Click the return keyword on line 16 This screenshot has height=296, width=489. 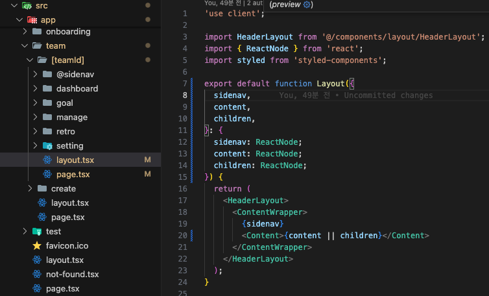[x=228, y=189]
